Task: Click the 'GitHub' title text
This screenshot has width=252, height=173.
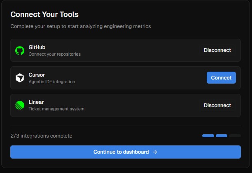Action: click(x=37, y=47)
